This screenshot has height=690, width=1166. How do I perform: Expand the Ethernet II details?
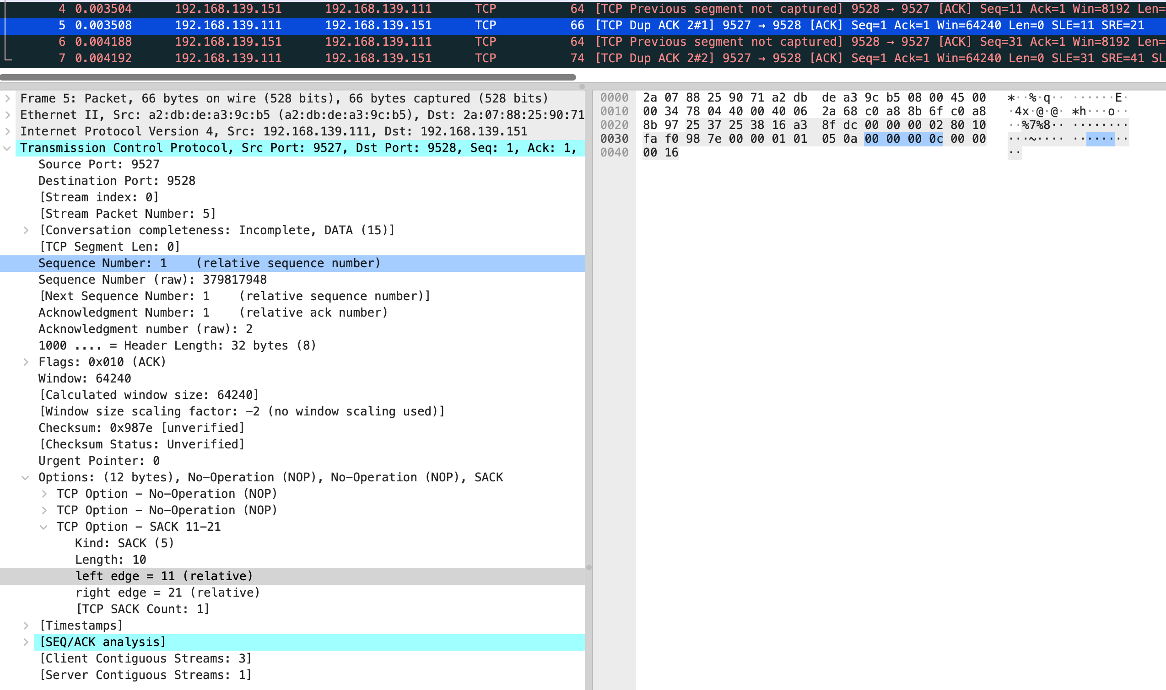point(7,115)
